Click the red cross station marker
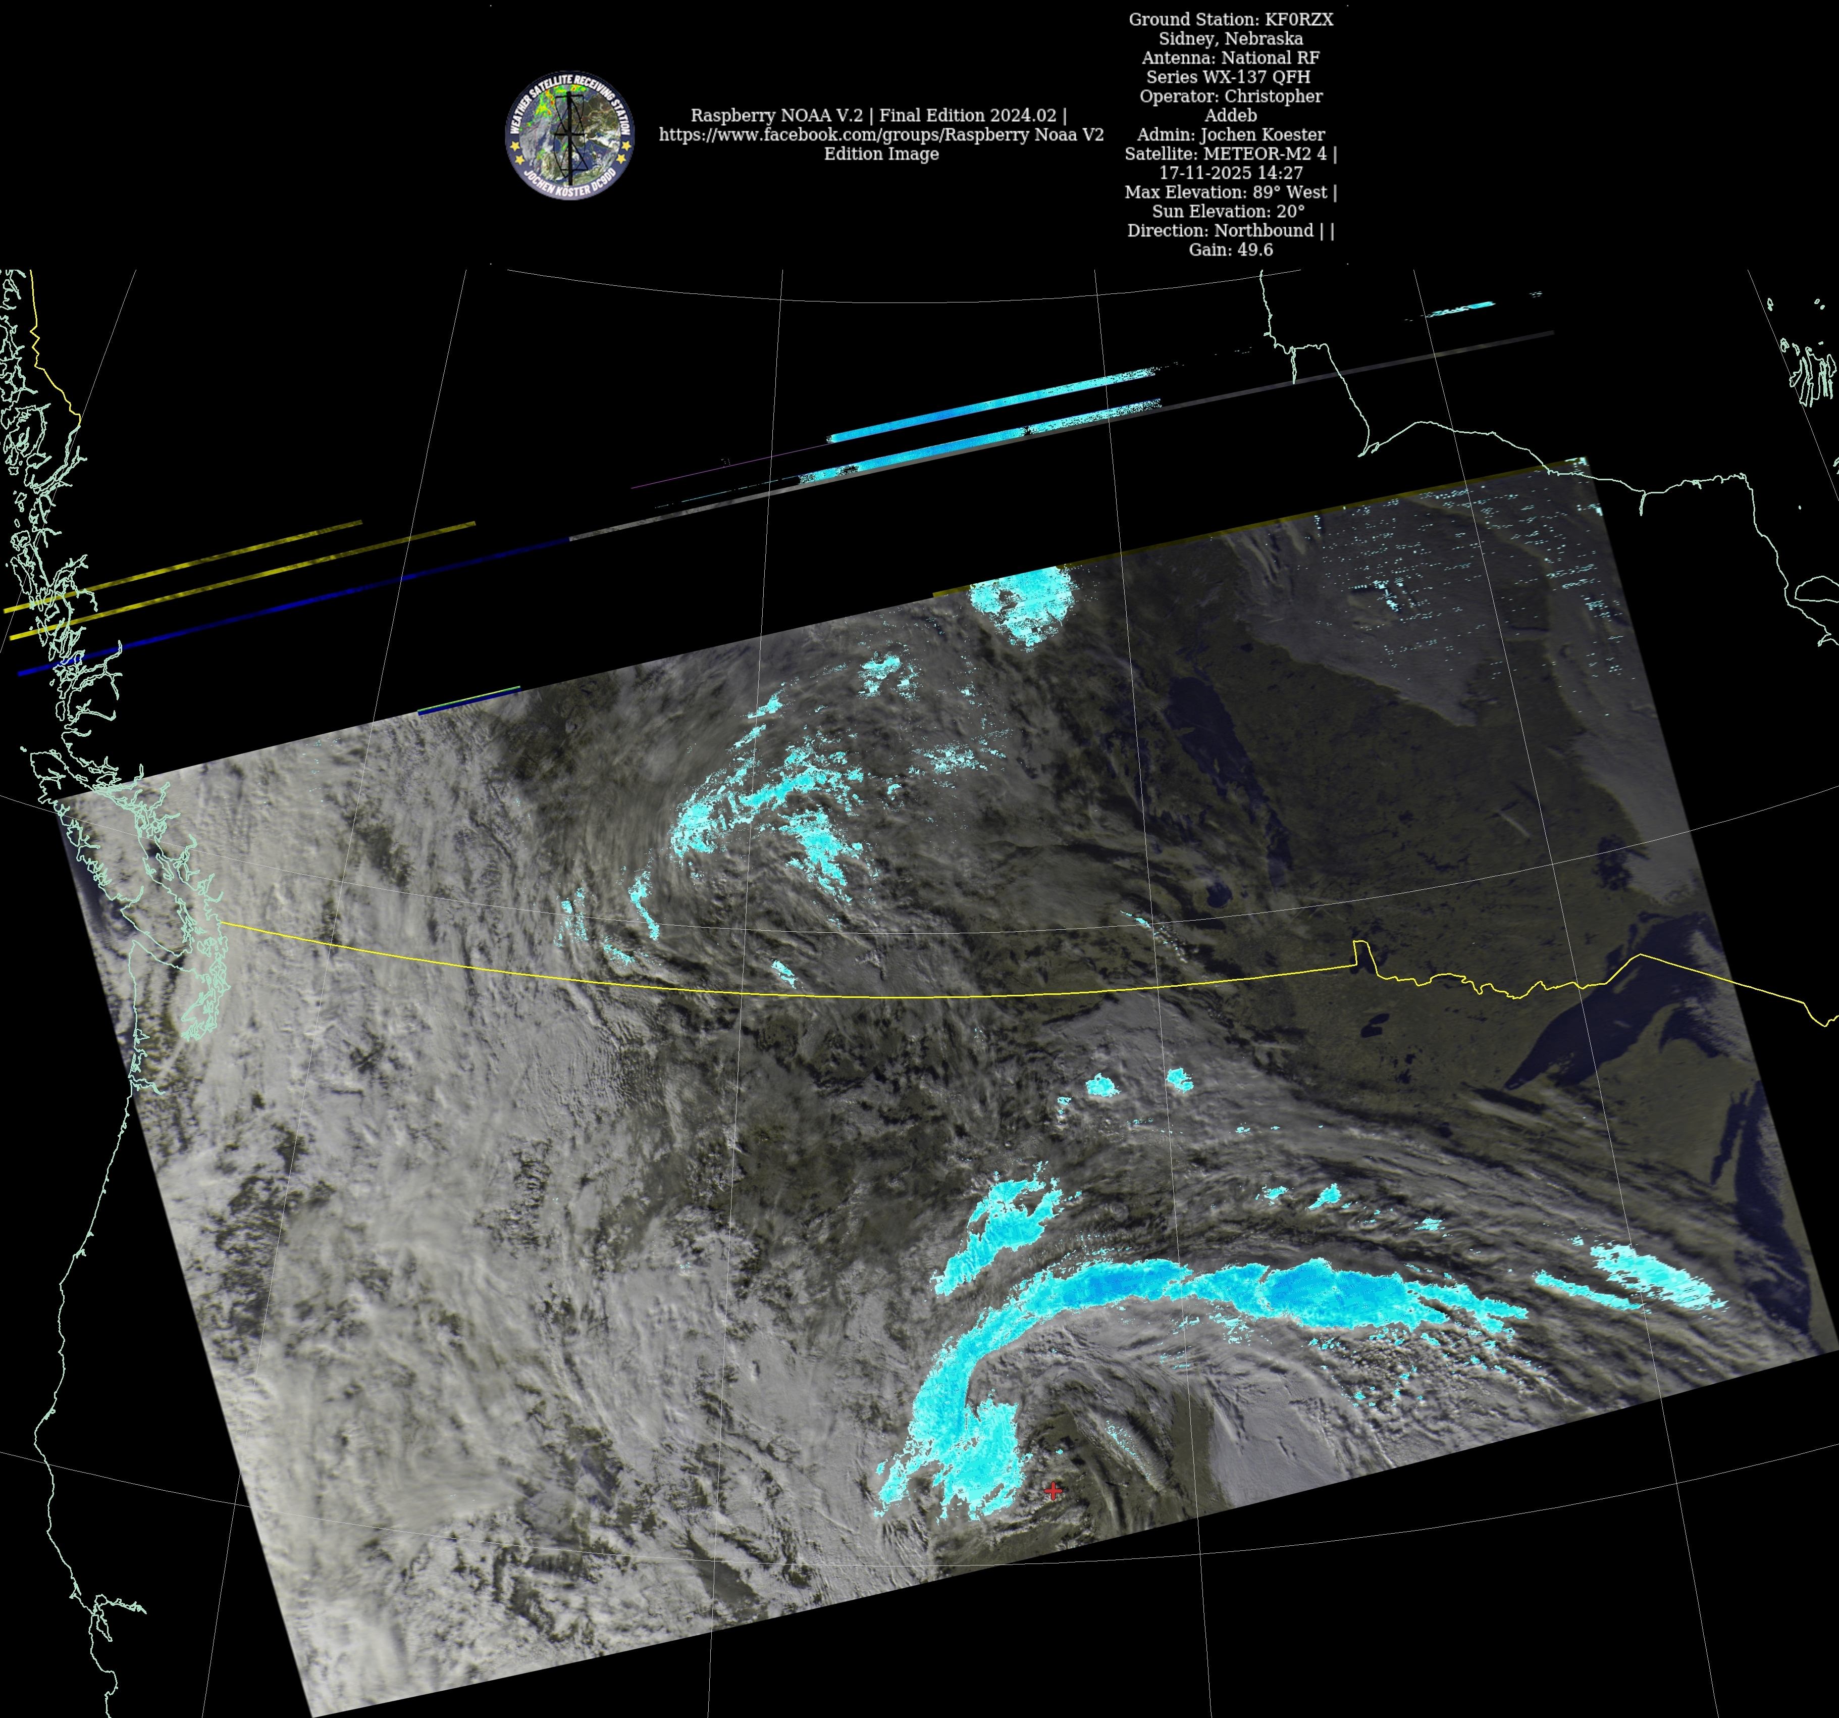Image resolution: width=1839 pixels, height=1718 pixels. [x=1053, y=1490]
